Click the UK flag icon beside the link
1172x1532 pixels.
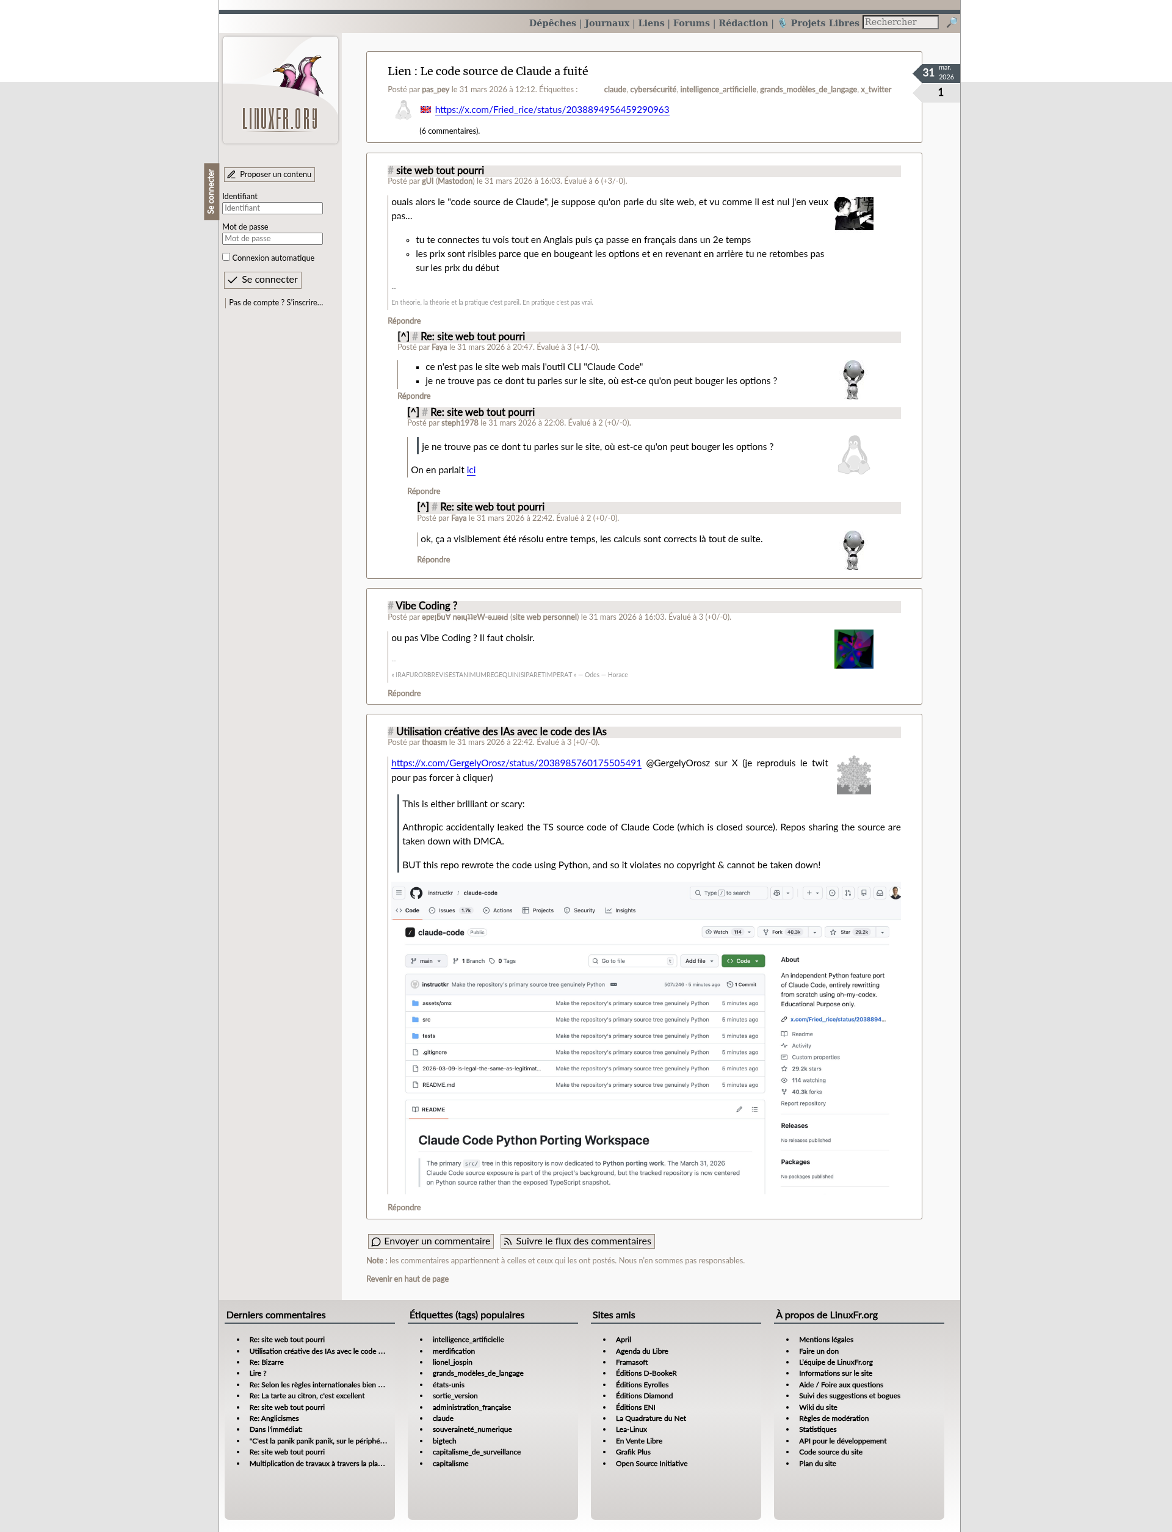425,109
